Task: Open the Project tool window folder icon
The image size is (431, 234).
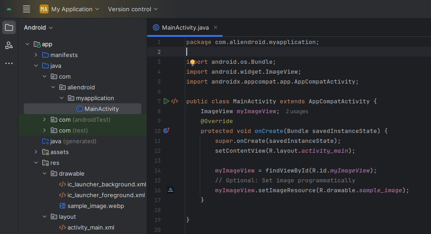Action: [x=9, y=27]
